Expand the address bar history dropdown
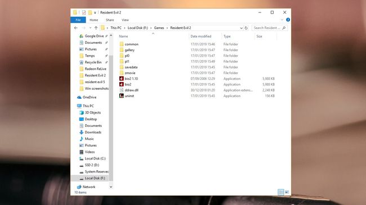The image size is (366, 205). coord(241,28)
